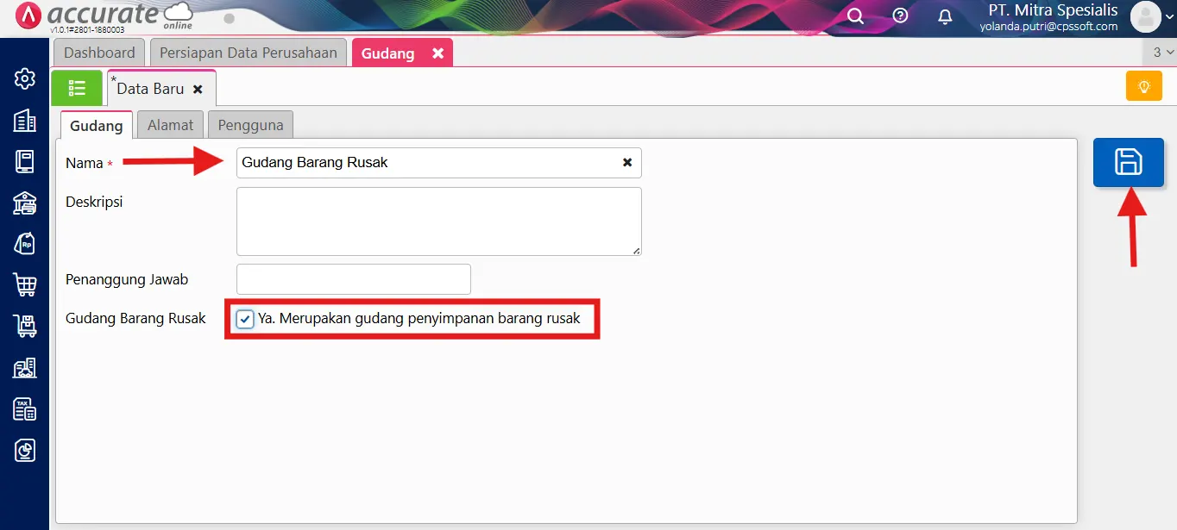1177x530 pixels.
Task: Click the user avatar icon
Action: point(1145,16)
